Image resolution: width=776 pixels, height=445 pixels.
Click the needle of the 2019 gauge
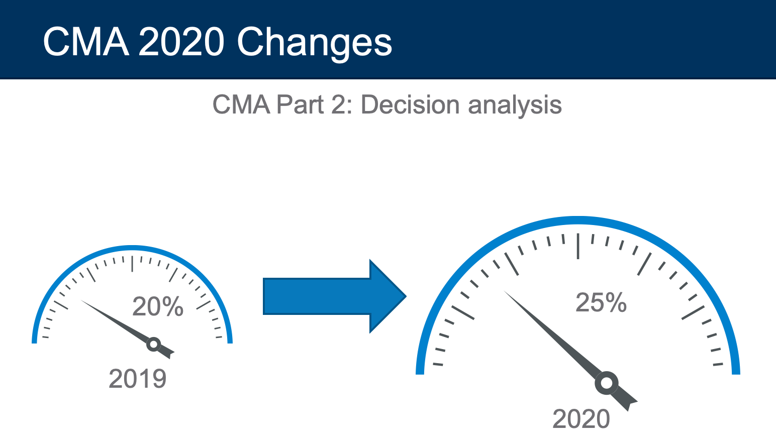click(118, 322)
